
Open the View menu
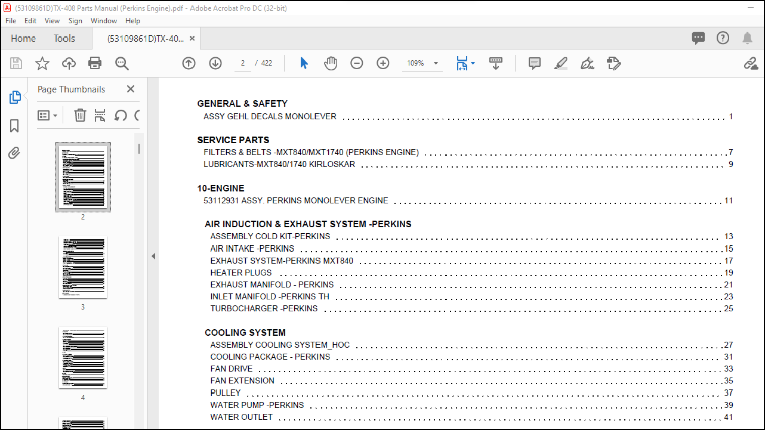(x=53, y=20)
